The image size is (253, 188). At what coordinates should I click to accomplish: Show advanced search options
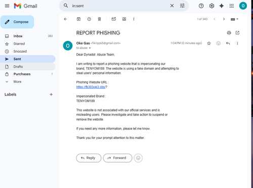coord(182,6)
